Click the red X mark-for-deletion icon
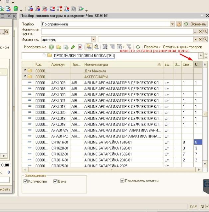The width and height of the screenshot is (209, 212). tap(80, 47)
